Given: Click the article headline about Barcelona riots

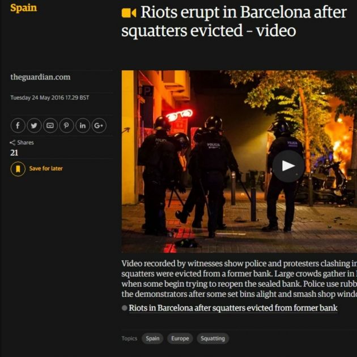Looking at the screenshot, I should coord(234,21).
